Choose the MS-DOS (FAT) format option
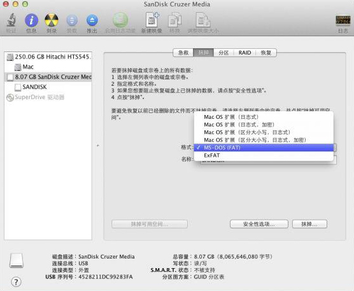 click(x=264, y=147)
